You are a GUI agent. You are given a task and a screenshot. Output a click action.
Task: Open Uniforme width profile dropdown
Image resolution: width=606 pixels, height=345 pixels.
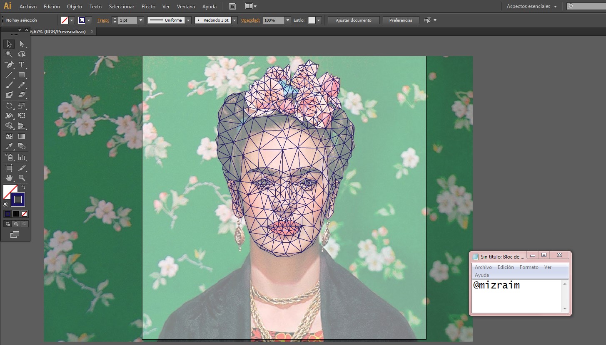[x=188, y=20]
